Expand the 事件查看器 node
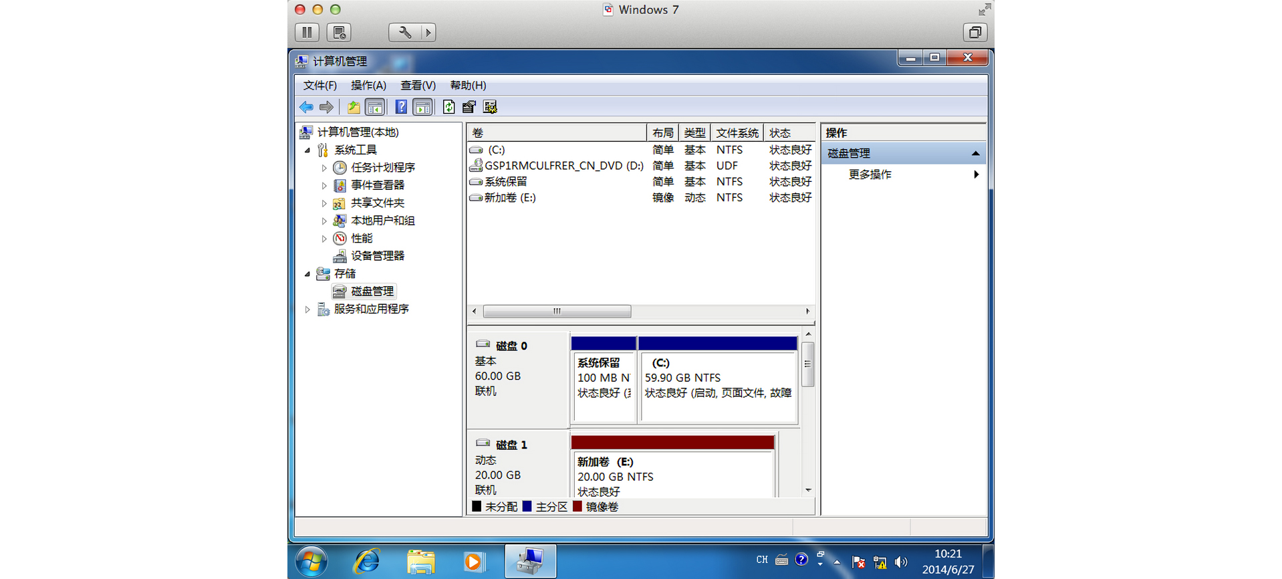The image size is (1282, 579). pos(324,186)
